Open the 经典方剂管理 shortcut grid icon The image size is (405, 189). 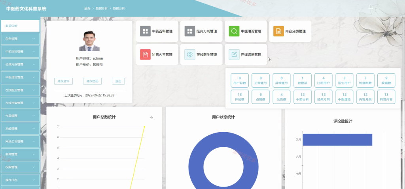[x=190, y=31]
